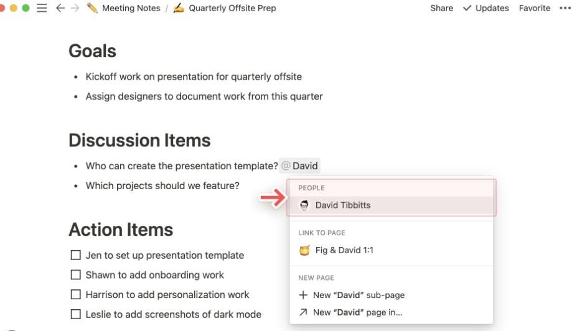577x331 pixels.
Task: Check the Shawn onboarding work checkbox
Action: 76,275
